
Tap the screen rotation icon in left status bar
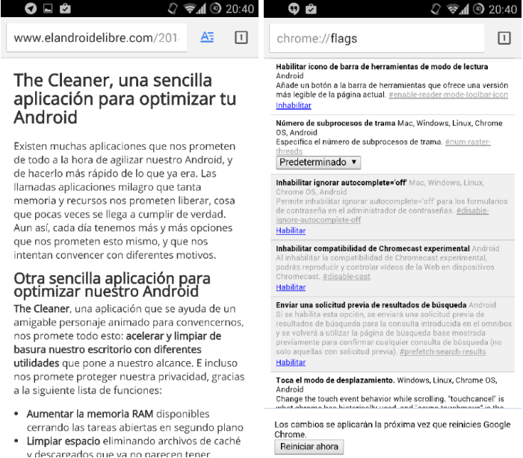(x=173, y=9)
